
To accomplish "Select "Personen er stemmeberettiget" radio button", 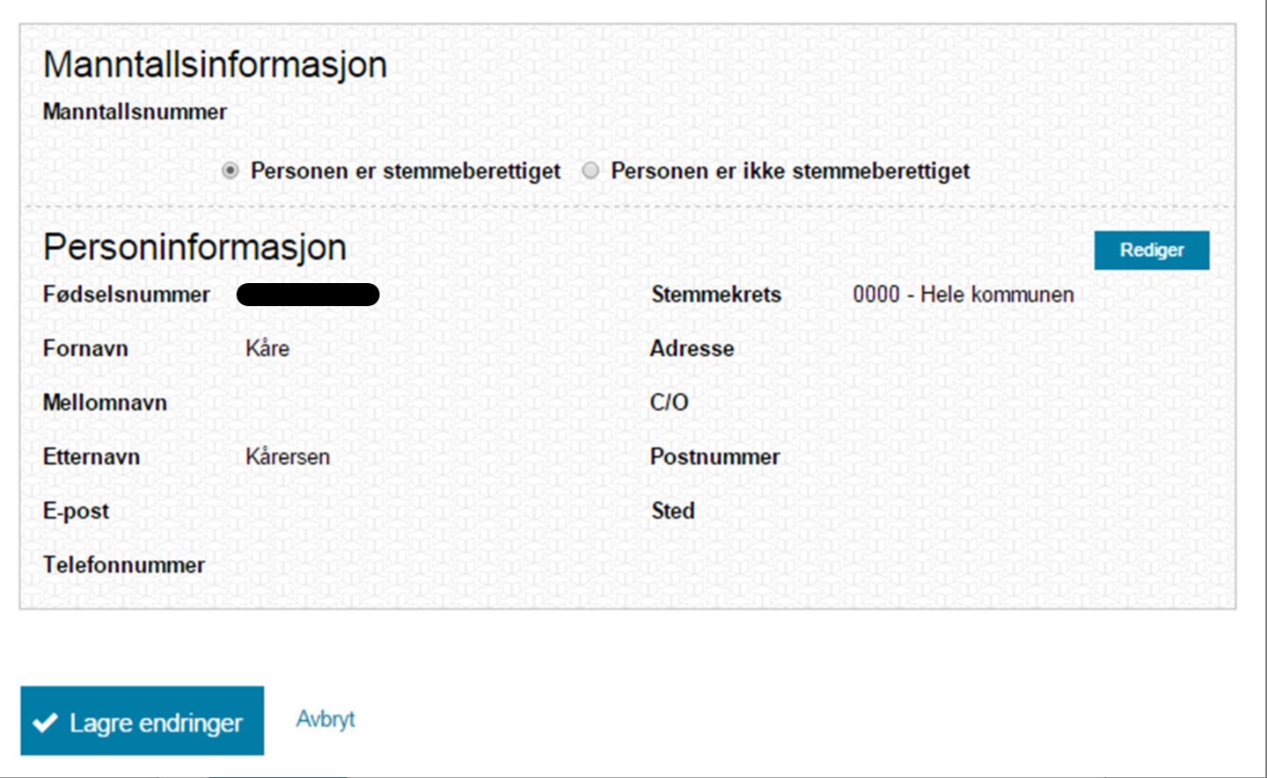I will click(231, 171).
